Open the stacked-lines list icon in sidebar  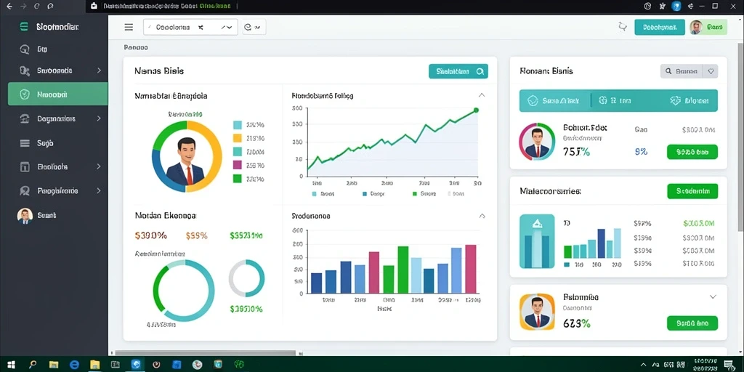25,143
